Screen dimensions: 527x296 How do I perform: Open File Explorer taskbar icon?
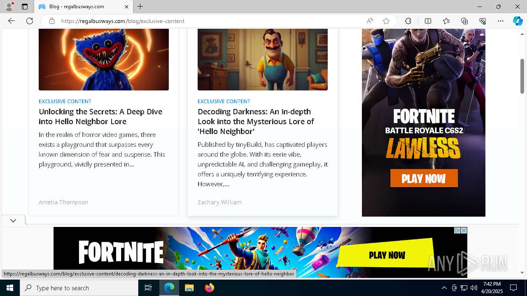click(189, 288)
